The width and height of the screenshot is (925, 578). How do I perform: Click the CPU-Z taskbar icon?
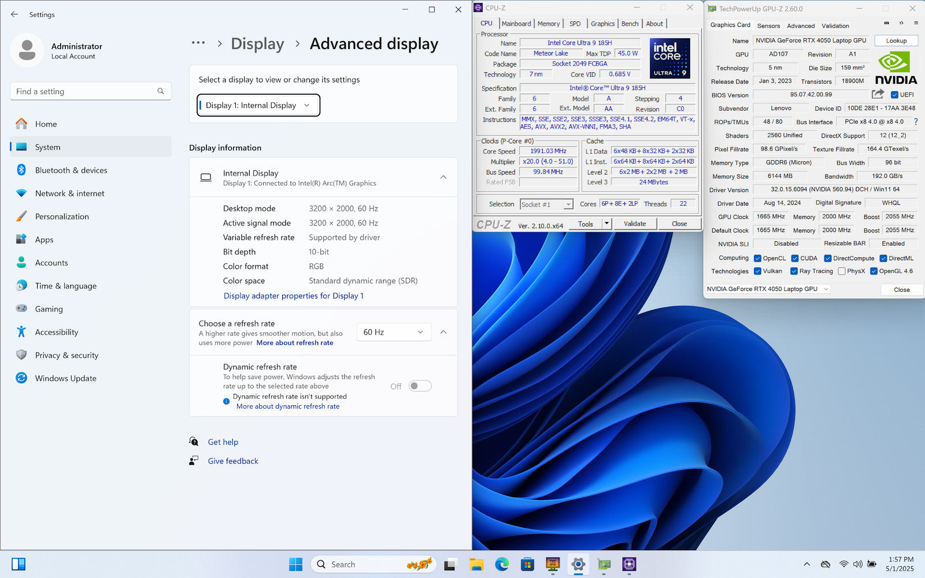point(629,564)
